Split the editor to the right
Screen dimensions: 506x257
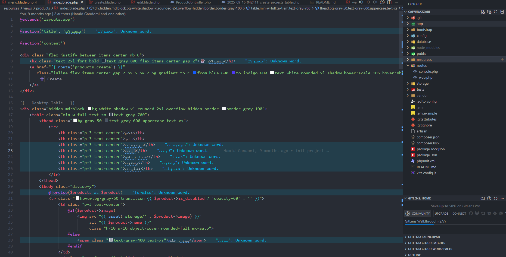click(389, 2)
